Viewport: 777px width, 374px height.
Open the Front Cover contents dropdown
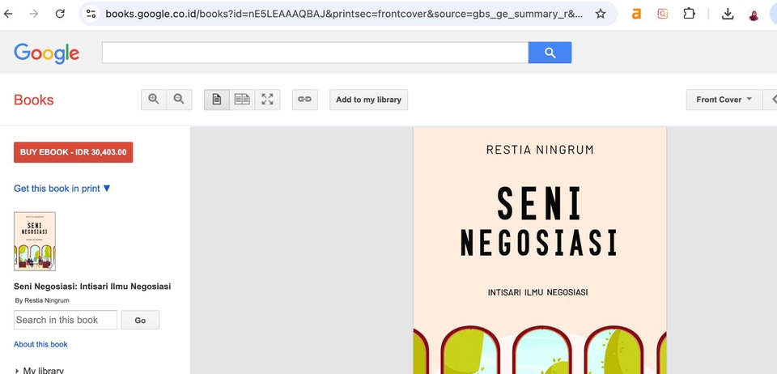(x=724, y=100)
